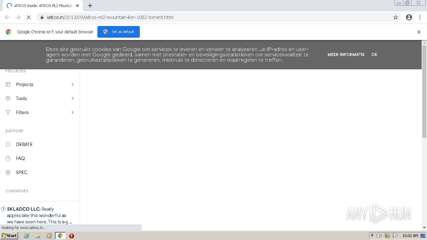
Task: Open the Filters menu item
Action: pyautogui.click(x=22, y=112)
